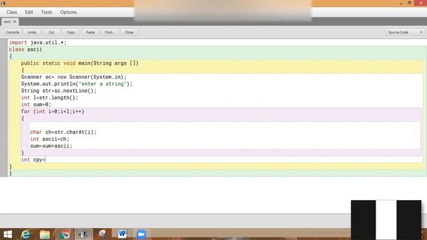Click the 'for (int i=0;i<l;i++)' line
Viewport: 427px width, 240px height.
click(53, 111)
